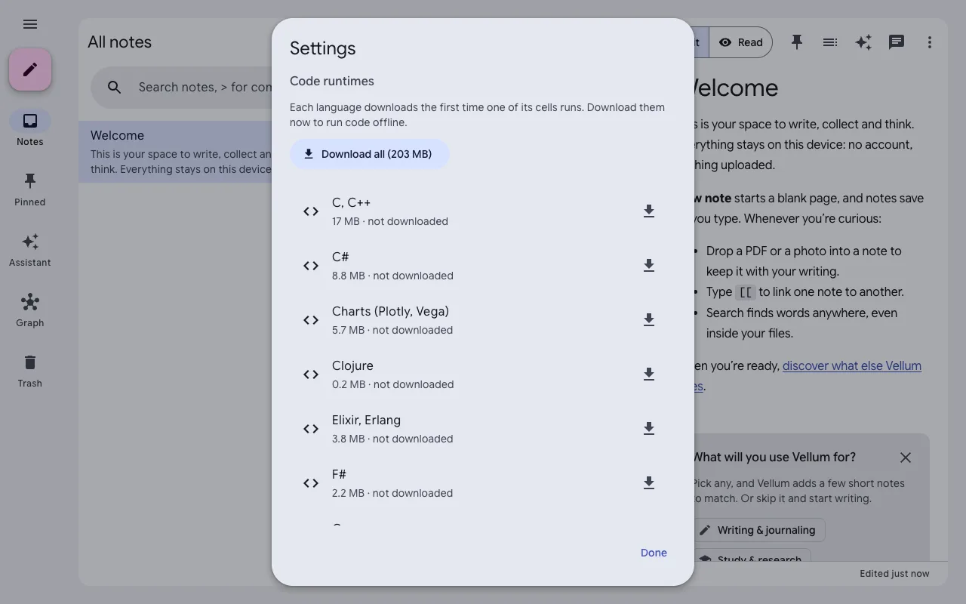Click the code icon beside Charts

(x=311, y=320)
